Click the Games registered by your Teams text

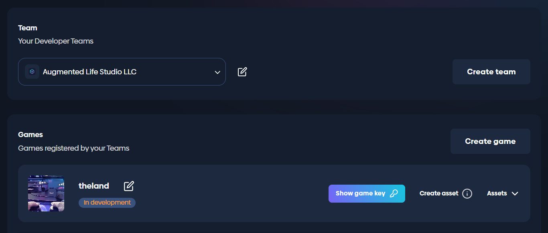(74, 148)
